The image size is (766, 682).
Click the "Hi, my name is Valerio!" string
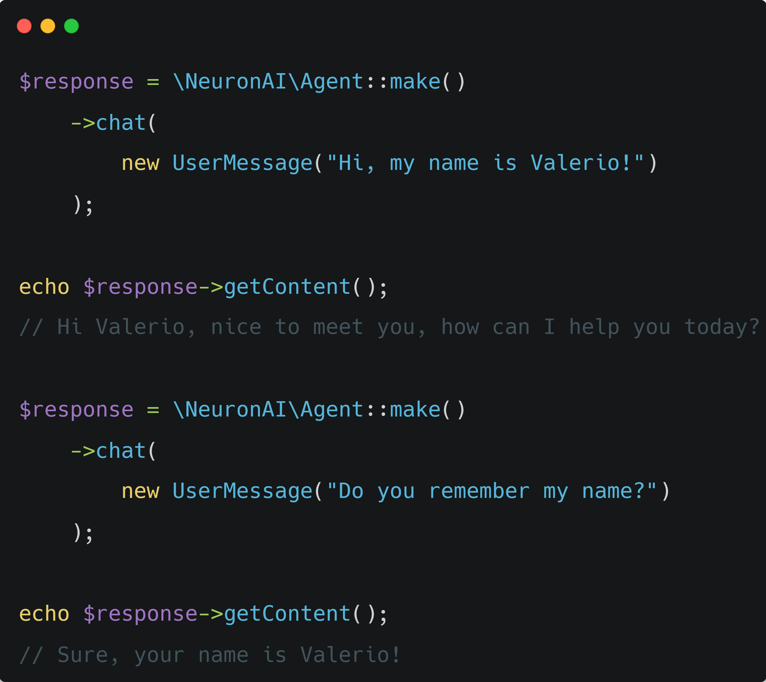click(485, 163)
